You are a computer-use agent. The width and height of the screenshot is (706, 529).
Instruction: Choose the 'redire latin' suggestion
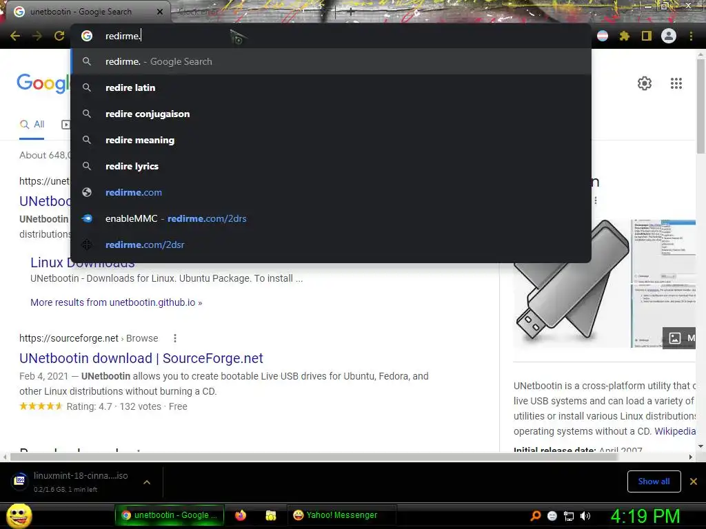coord(331,87)
